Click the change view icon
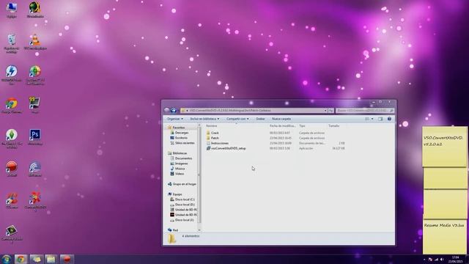469x264 pixels. coord(367,119)
